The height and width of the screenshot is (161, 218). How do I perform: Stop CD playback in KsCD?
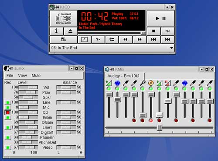[x=153, y=31]
